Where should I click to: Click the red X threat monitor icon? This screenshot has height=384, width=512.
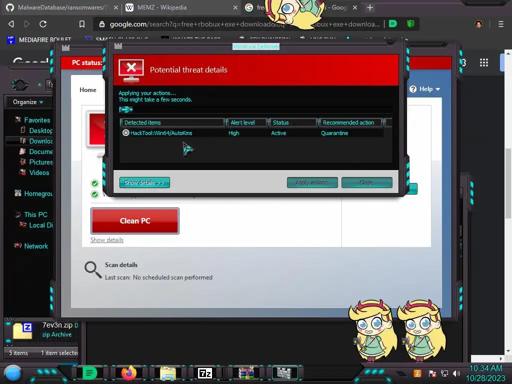tap(131, 70)
